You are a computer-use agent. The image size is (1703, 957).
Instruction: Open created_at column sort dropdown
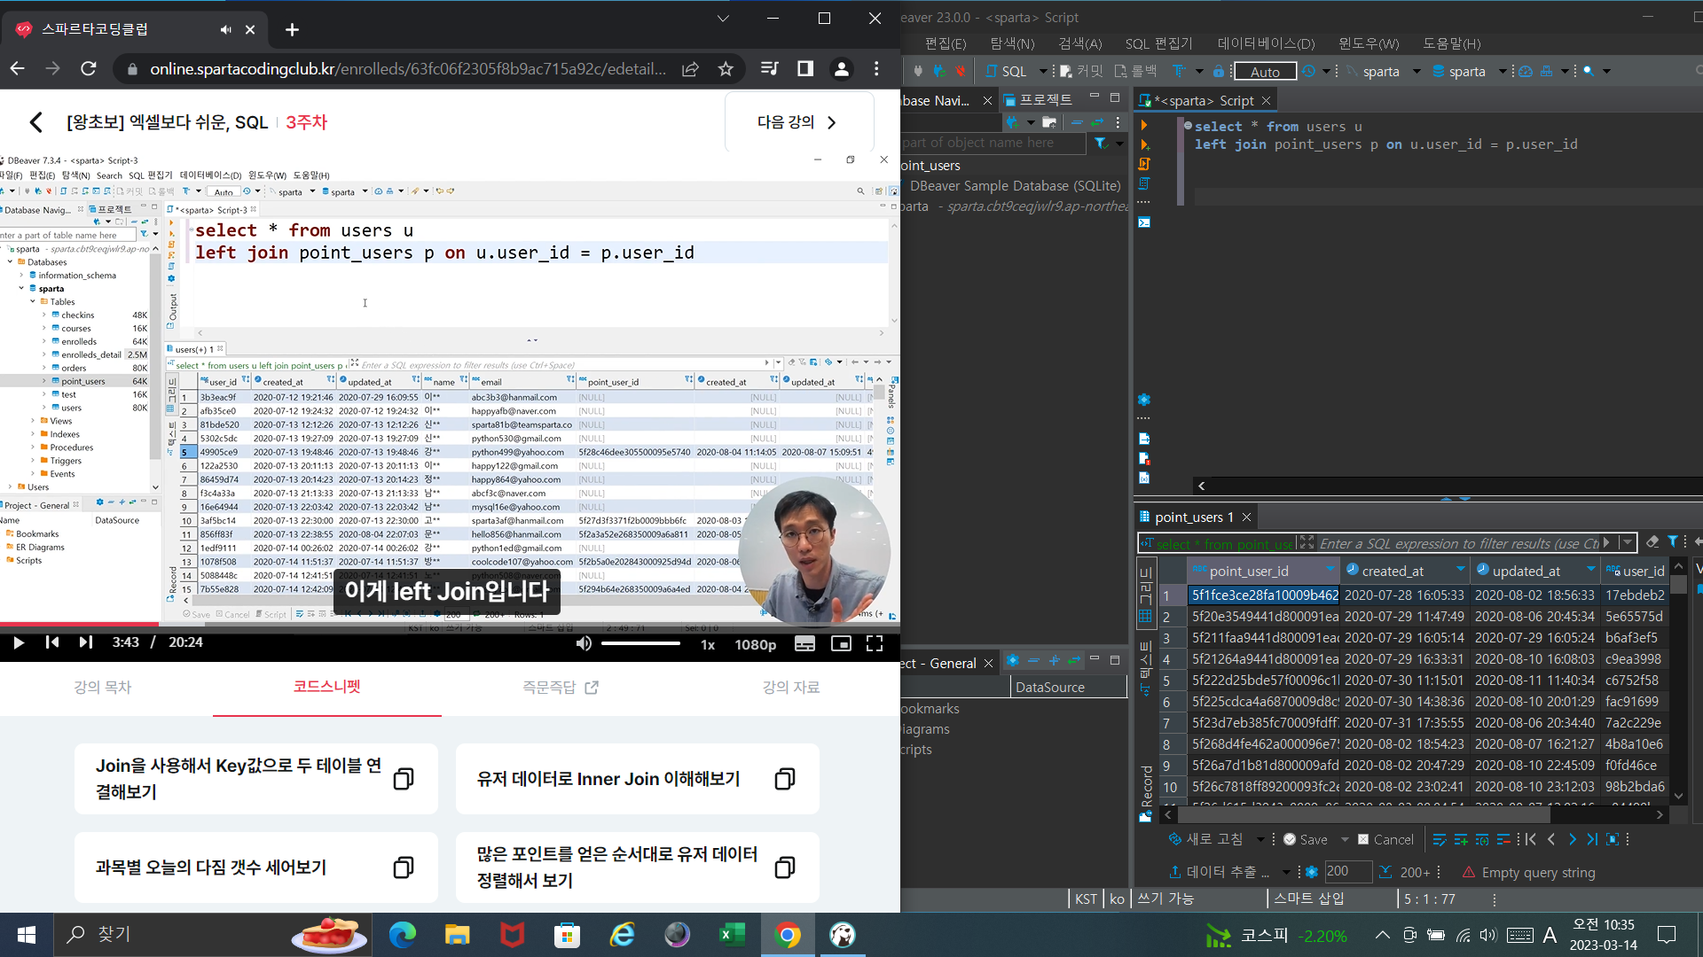click(x=1460, y=570)
